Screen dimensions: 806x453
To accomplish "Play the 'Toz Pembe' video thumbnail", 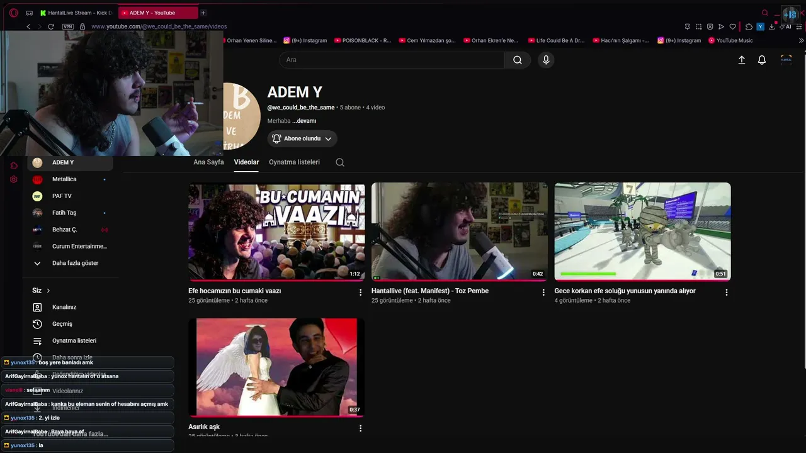I will coord(460,232).
